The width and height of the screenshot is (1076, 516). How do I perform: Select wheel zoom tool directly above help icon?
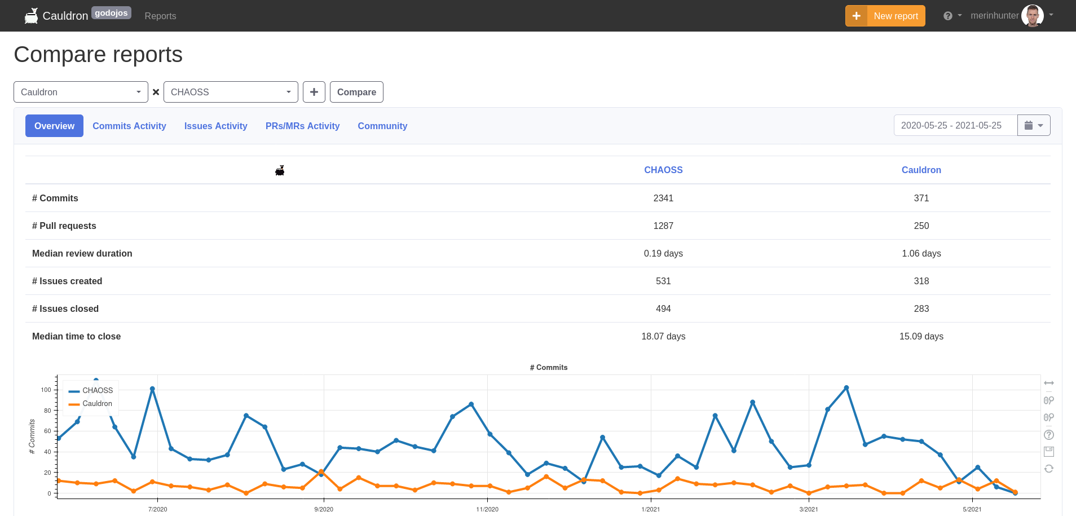[1049, 417]
